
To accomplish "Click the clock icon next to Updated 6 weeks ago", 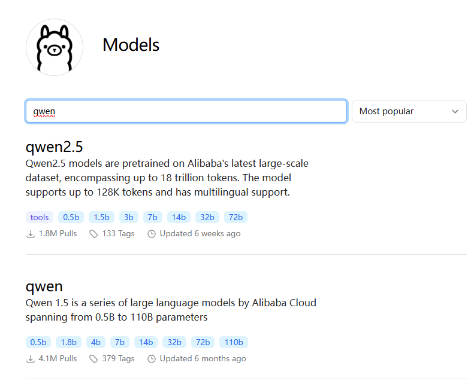I will (x=152, y=234).
